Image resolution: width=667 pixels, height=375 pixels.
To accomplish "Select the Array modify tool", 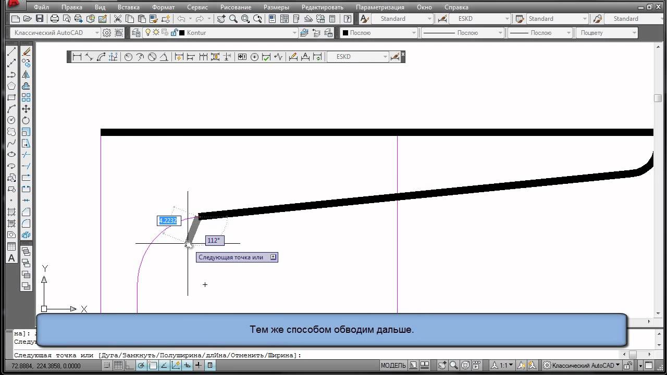I will tap(26, 97).
